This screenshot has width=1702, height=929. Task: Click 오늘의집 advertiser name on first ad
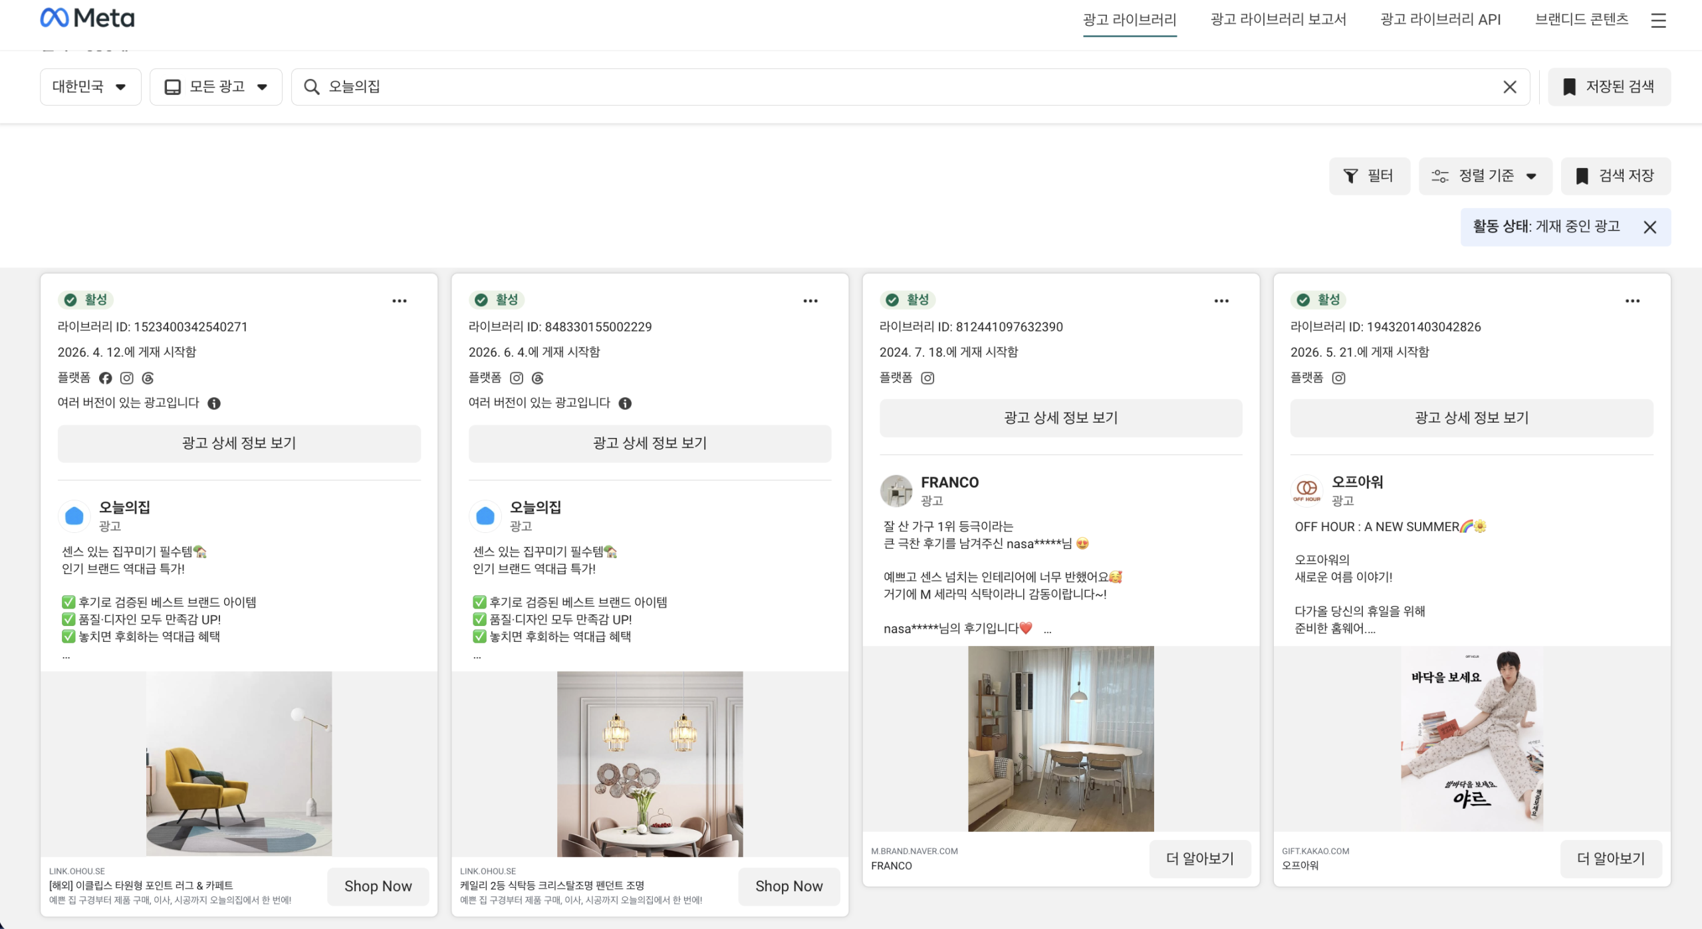[x=124, y=508]
